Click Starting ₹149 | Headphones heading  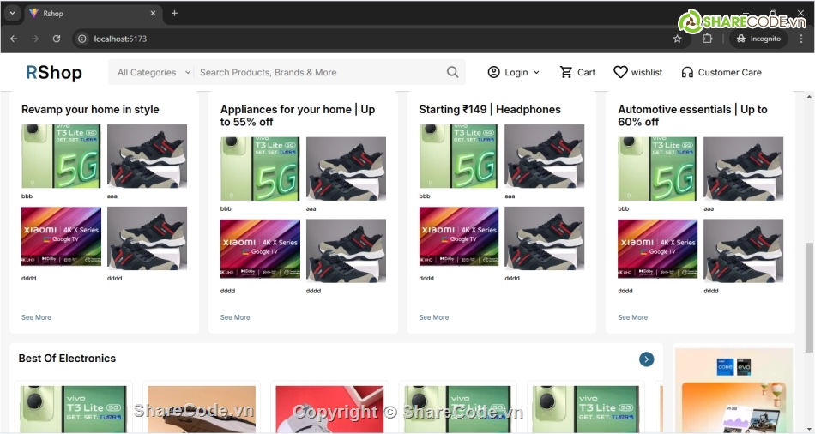coord(490,110)
